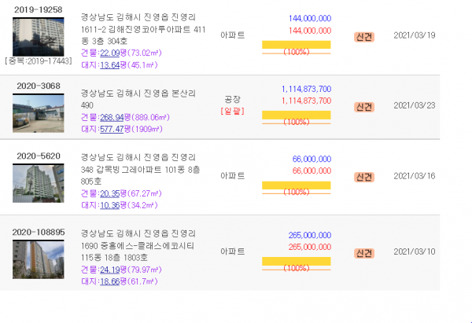Click the building area 268.94평 link
The width and height of the screenshot is (472, 323).
click(x=112, y=117)
